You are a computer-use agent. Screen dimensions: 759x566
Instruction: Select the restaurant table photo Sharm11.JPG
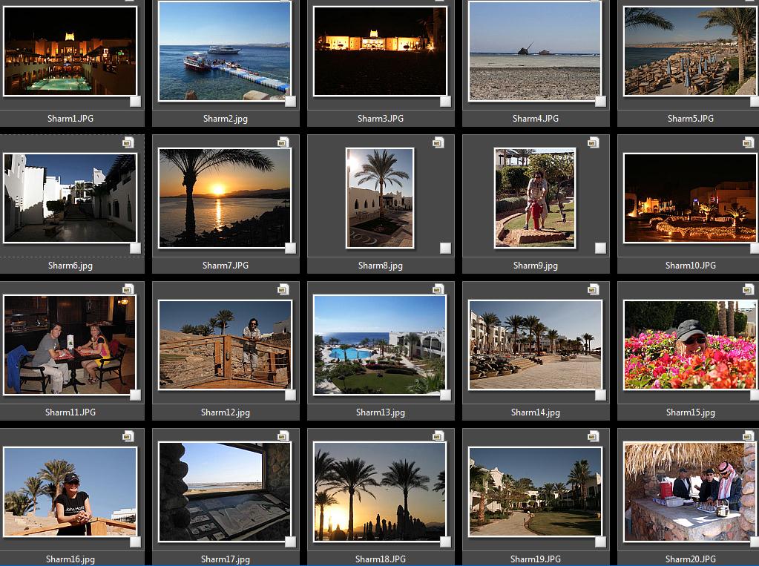[70, 345]
